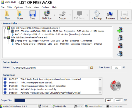Click the NTSC status bar item

pyautogui.click(x=79, y=106)
